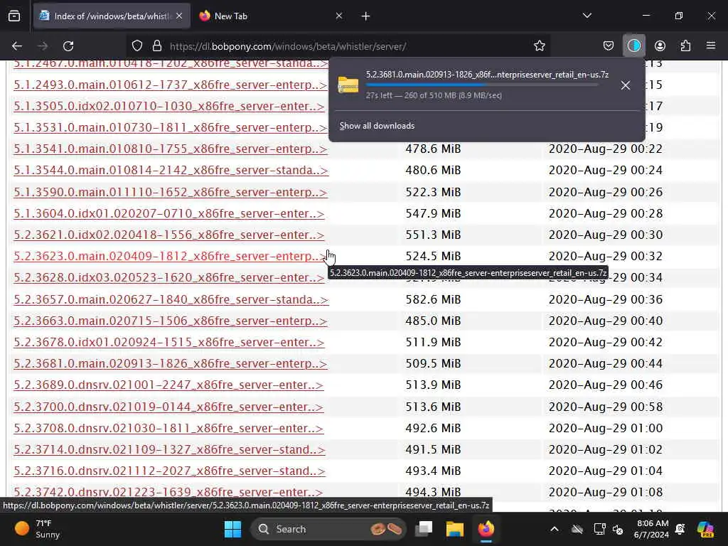
Task: Open File Explorer from the taskbar
Action: tap(454, 529)
